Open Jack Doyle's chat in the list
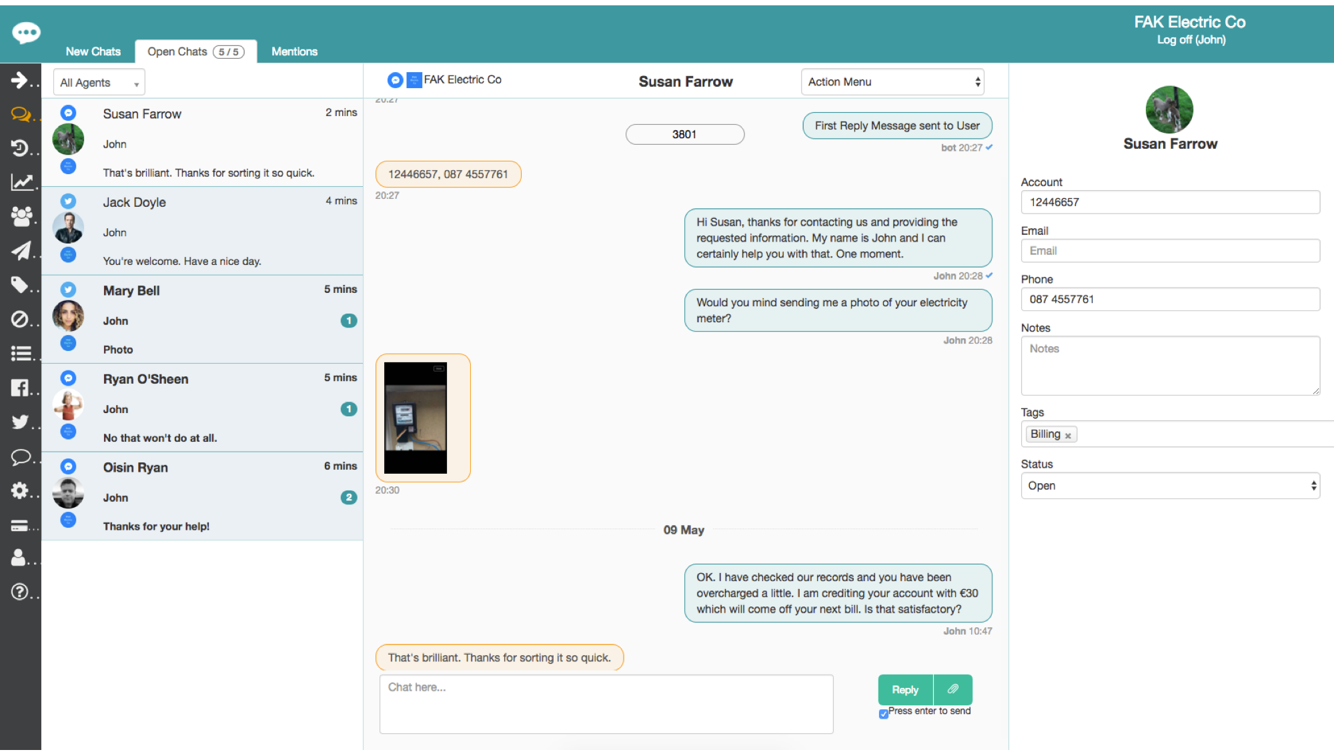Image resolution: width=1334 pixels, height=754 pixels. point(202,231)
